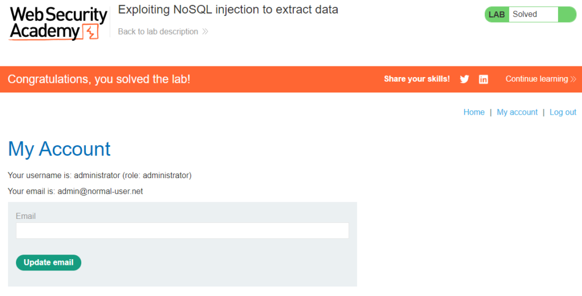Click the LAB status badge
Screen dimensions: 582x296
(x=497, y=14)
